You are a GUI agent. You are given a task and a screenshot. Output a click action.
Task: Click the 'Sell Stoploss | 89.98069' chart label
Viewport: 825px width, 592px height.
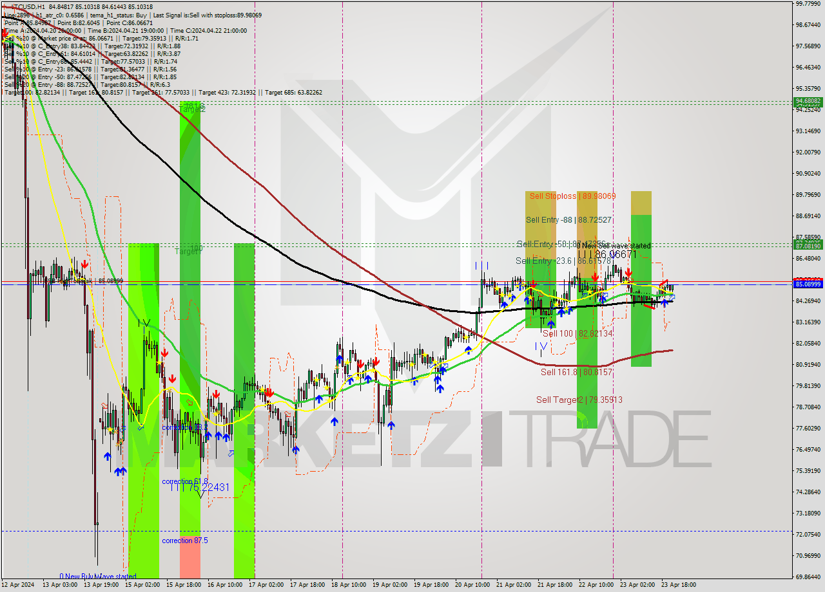(x=572, y=196)
